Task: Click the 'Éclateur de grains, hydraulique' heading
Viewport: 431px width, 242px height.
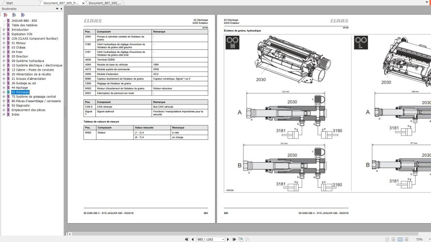Action: pyautogui.click(x=242, y=30)
